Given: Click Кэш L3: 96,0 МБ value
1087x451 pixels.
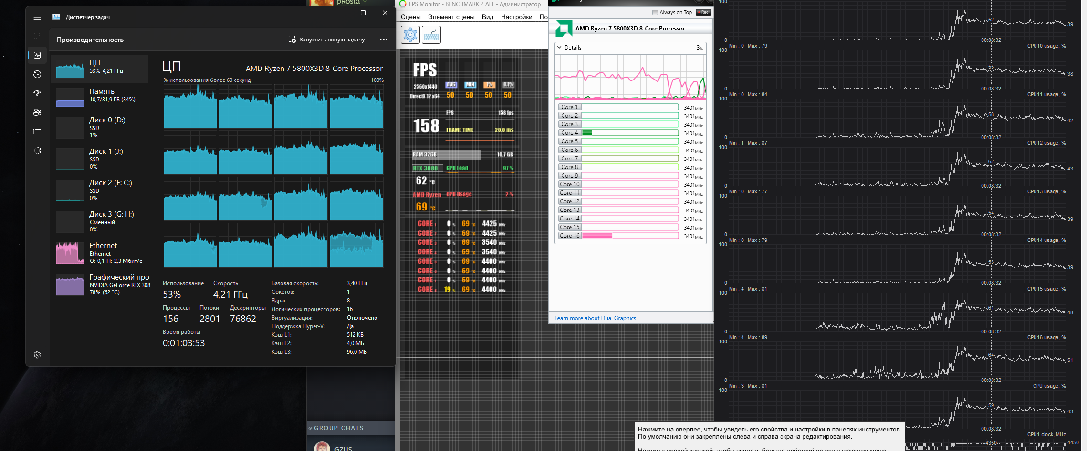Looking at the screenshot, I should coord(357,352).
